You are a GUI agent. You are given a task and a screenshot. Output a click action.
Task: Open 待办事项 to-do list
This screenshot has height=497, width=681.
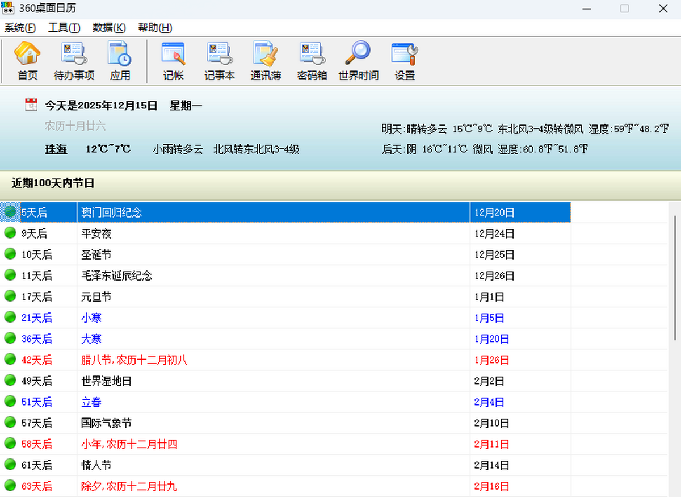click(x=74, y=60)
